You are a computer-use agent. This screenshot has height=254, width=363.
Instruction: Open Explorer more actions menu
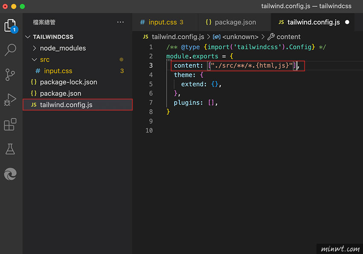click(120, 22)
